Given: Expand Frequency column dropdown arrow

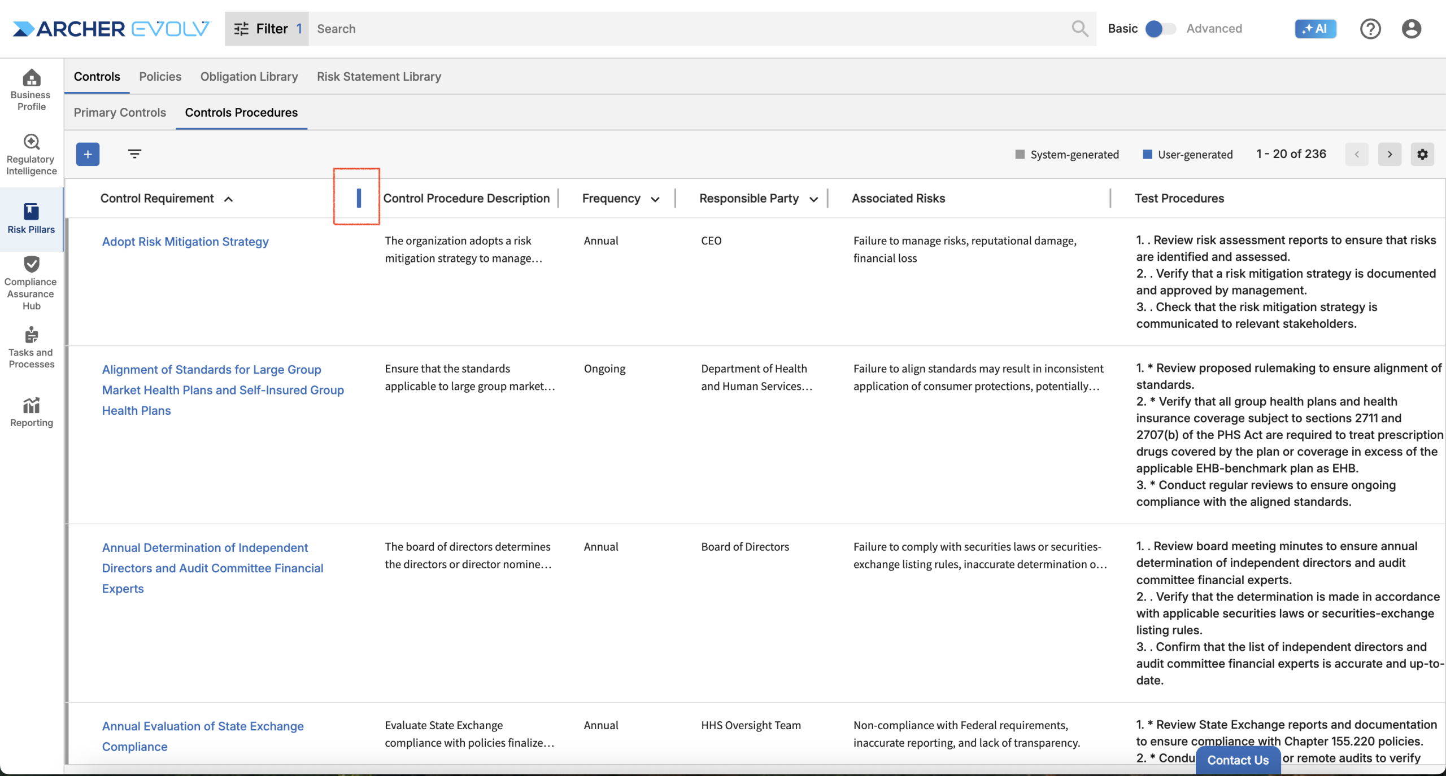Looking at the screenshot, I should 655,199.
